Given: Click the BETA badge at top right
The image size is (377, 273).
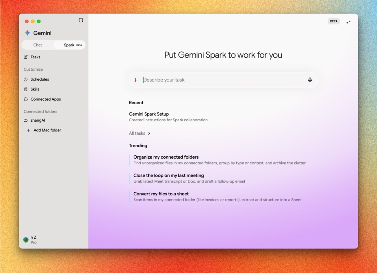Looking at the screenshot, I should [x=334, y=21].
